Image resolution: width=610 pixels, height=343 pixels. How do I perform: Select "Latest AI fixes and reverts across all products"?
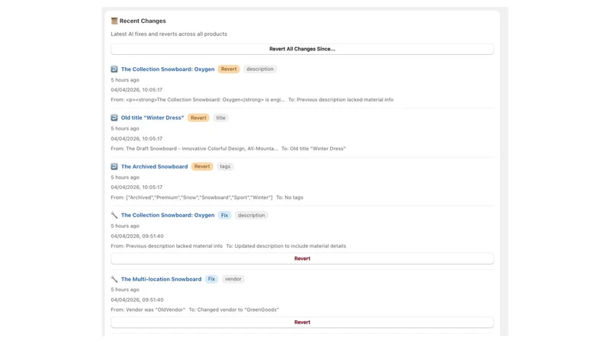[169, 34]
